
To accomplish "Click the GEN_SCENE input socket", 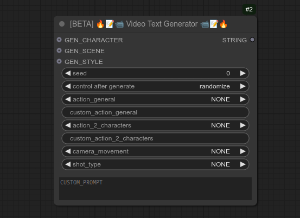I will click(59, 50).
